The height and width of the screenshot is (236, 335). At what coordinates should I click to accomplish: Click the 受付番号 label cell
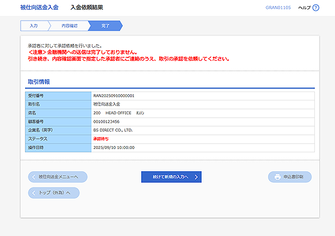(58, 96)
